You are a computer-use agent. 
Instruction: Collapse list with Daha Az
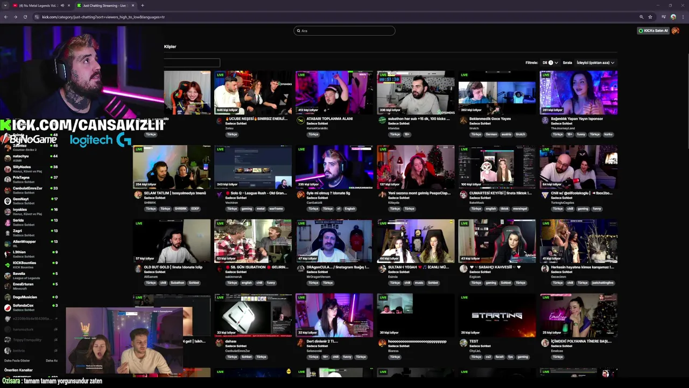click(52, 361)
